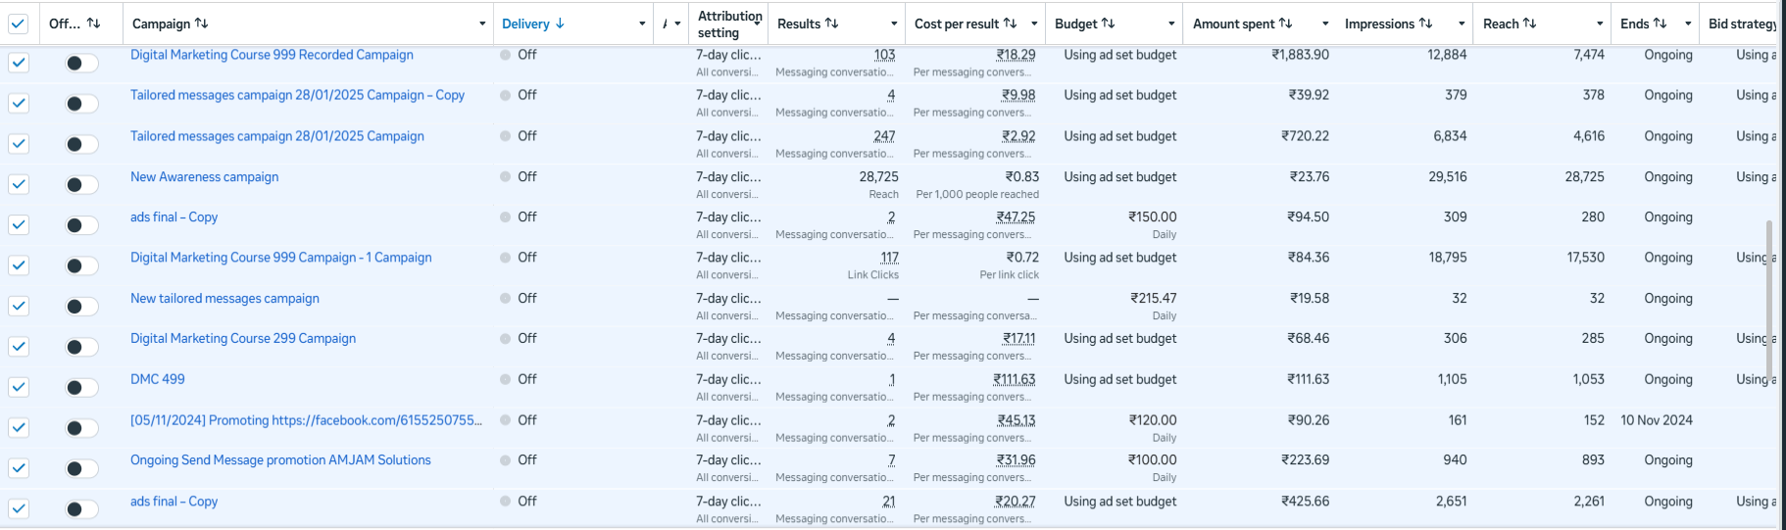Screen dimensions: 1786x530
Task: Uncheck Digital Marketing Course 999 Recorded Campaign row
Action: (18, 63)
